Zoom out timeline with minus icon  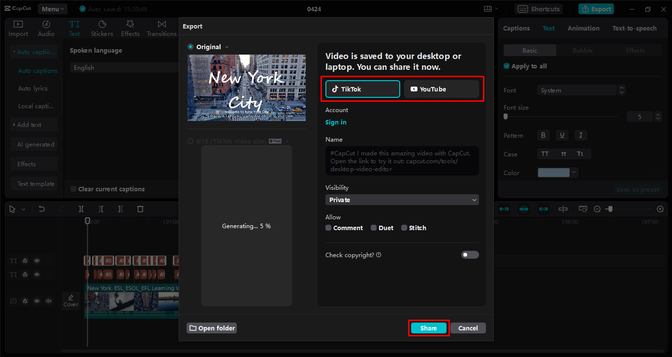tap(597, 209)
